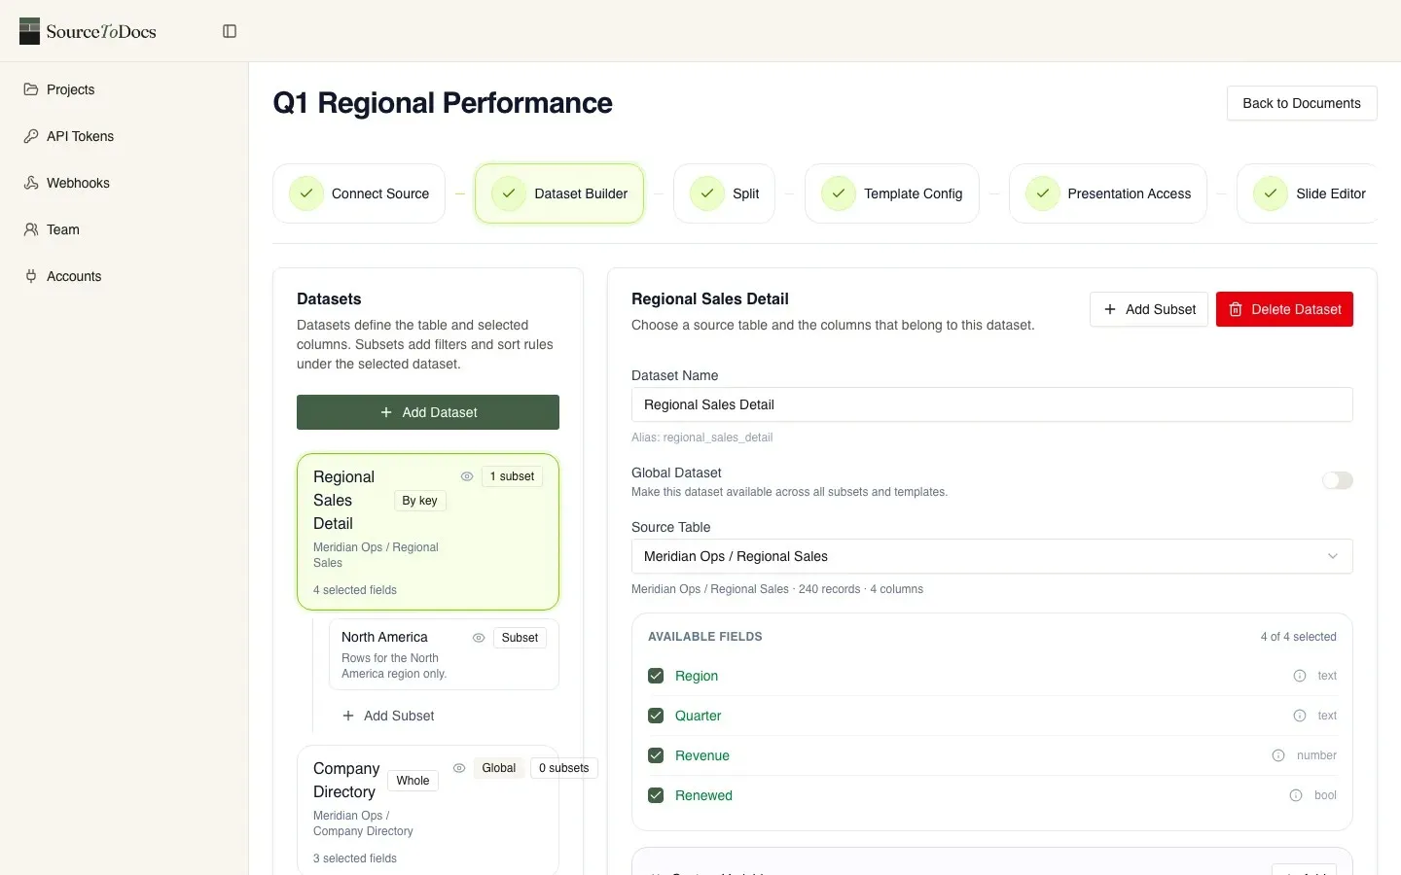This screenshot has width=1401, height=875.
Task: Collapse the sidebar with the panel icon
Action: [x=230, y=31]
